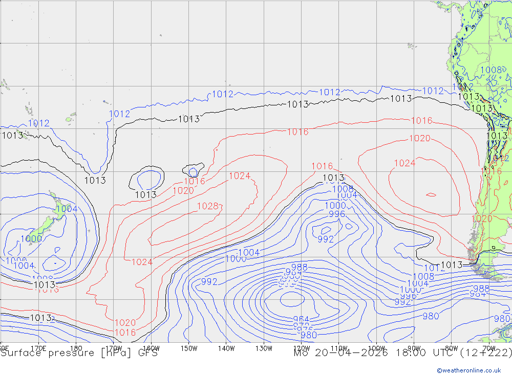Click the 140W longitude label
Viewport: 512px width, 375px height.
point(226,348)
